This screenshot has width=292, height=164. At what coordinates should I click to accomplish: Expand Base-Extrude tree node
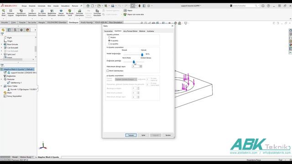[1, 45]
